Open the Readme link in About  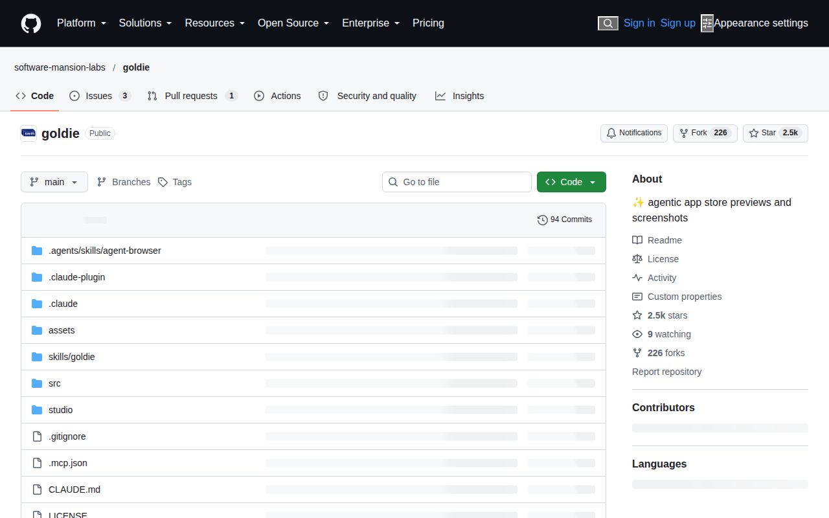(x=657, y=240)
